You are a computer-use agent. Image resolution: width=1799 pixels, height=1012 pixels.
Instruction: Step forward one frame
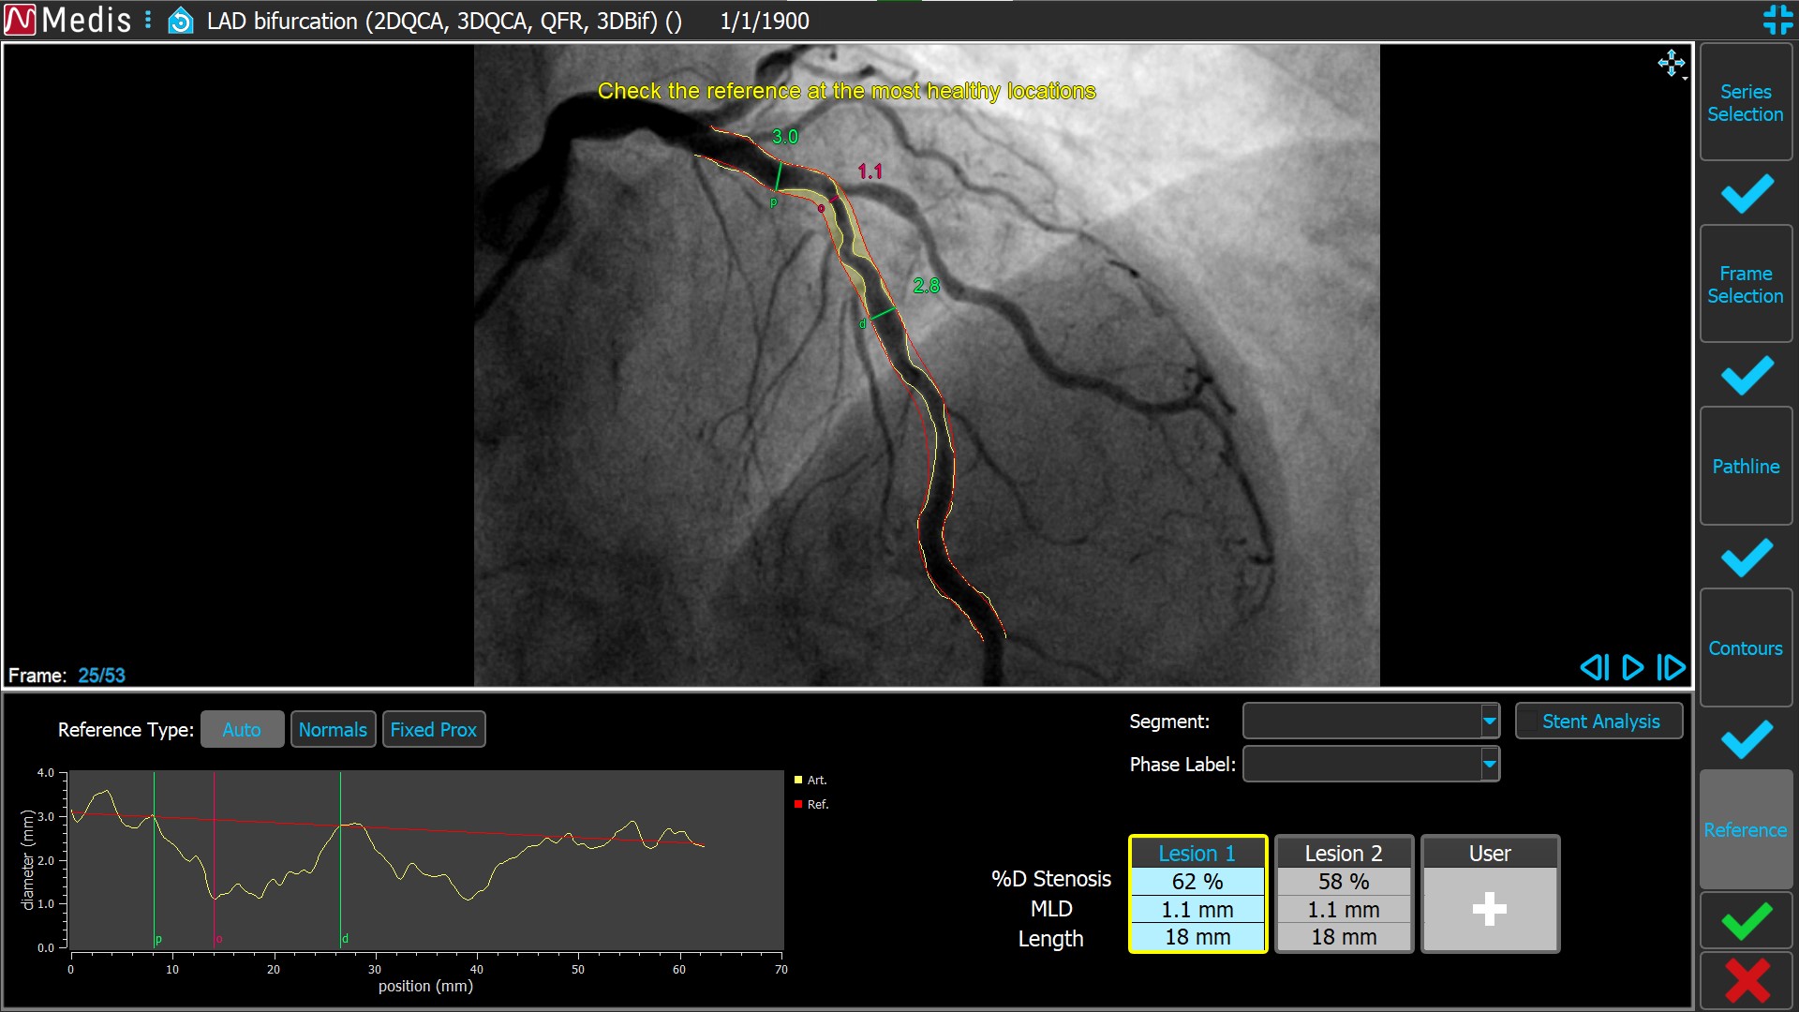[x=1671, y=667]
